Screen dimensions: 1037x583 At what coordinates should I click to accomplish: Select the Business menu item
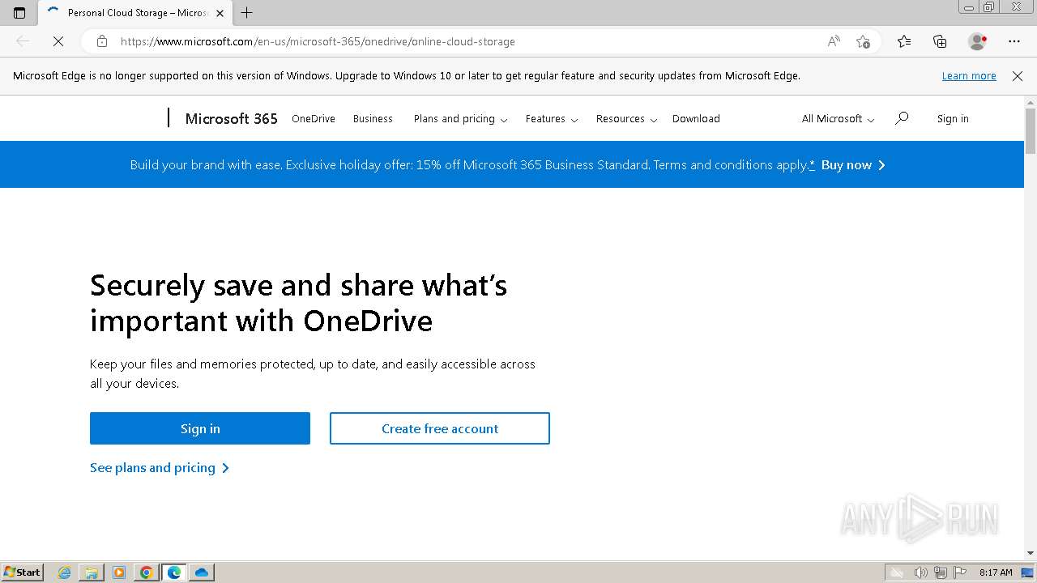pyautogui.click(x=373, y=118)
